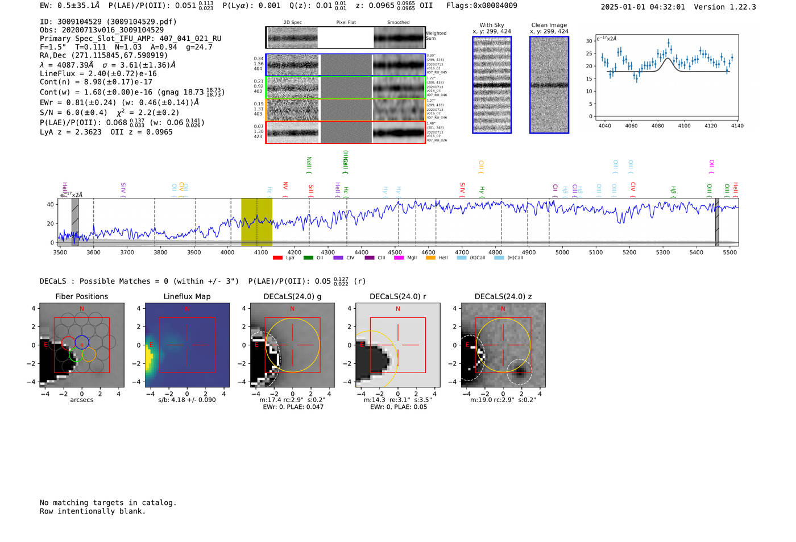Click the 'No matching targets in catalog.' text

[108, 503]
